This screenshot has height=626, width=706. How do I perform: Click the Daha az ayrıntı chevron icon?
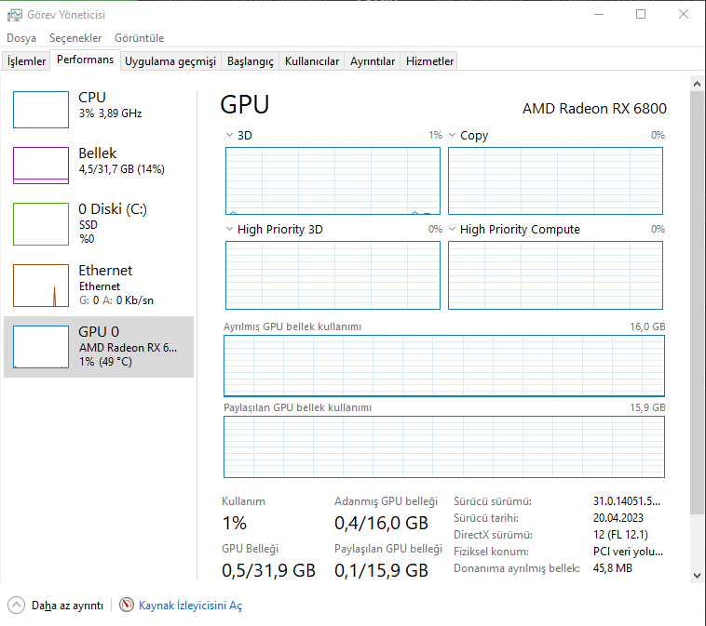pos(17,606)
